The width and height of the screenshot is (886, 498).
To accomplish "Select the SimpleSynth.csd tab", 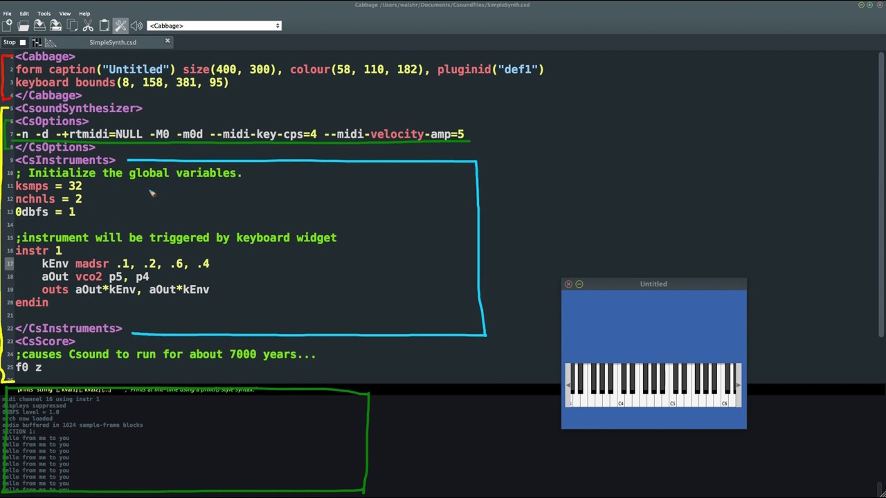I will (113, 42).
